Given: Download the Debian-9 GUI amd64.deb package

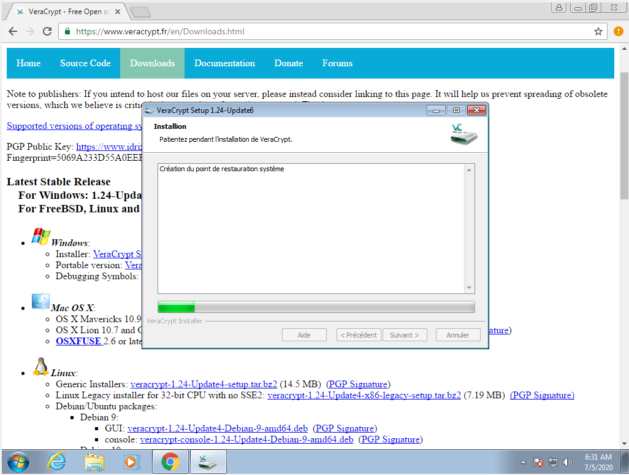Looking at the screenshot, I should pyautogui.click(x=218, y=428).
